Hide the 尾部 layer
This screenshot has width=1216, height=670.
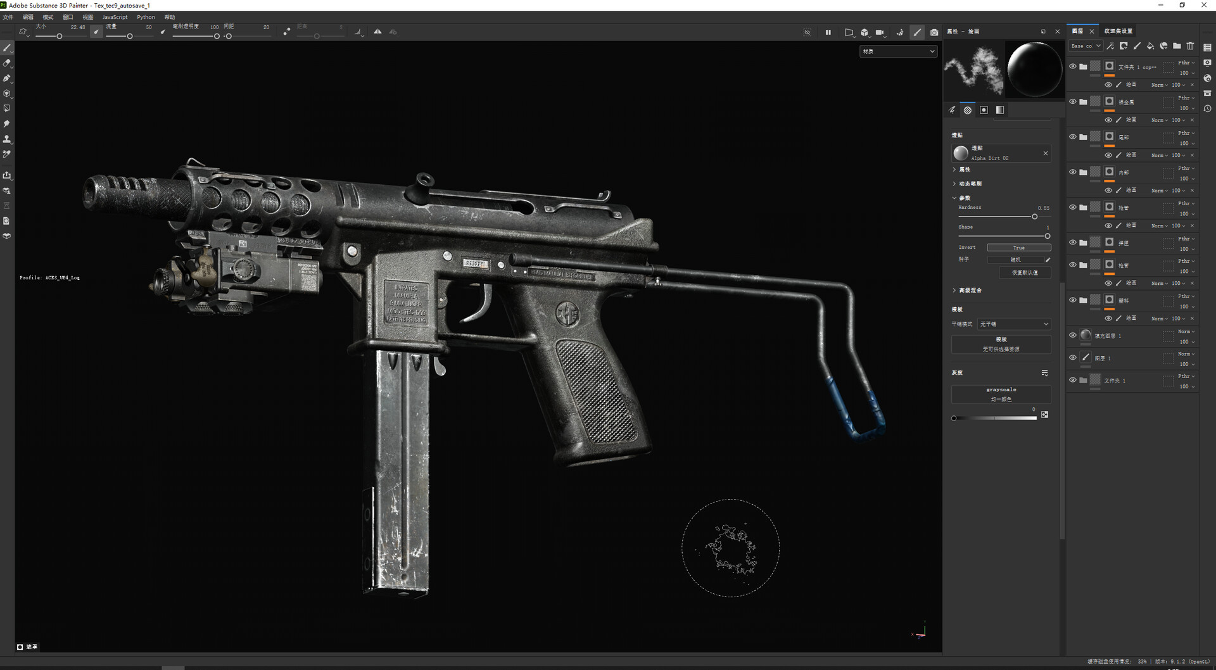click(x=1072, y=137)
